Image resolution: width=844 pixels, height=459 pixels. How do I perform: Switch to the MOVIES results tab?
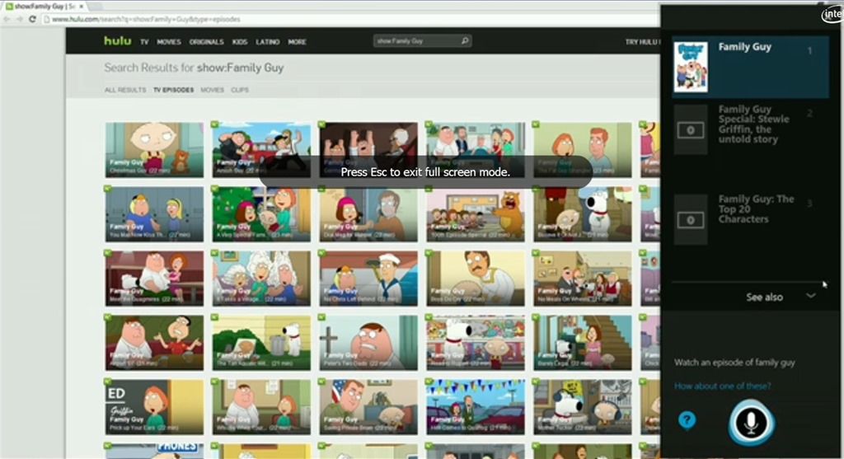pos(212,90)
